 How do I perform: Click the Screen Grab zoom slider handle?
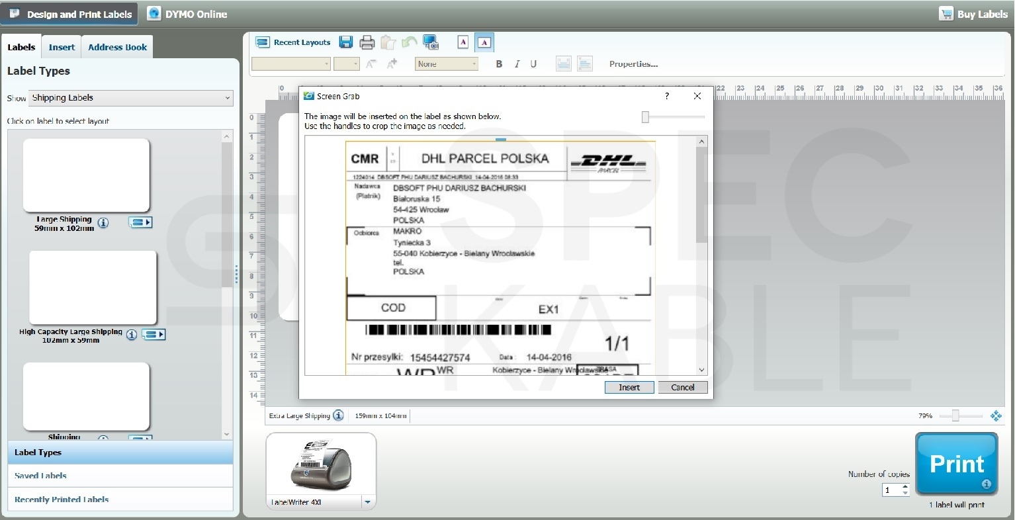[x=645, y=117]
